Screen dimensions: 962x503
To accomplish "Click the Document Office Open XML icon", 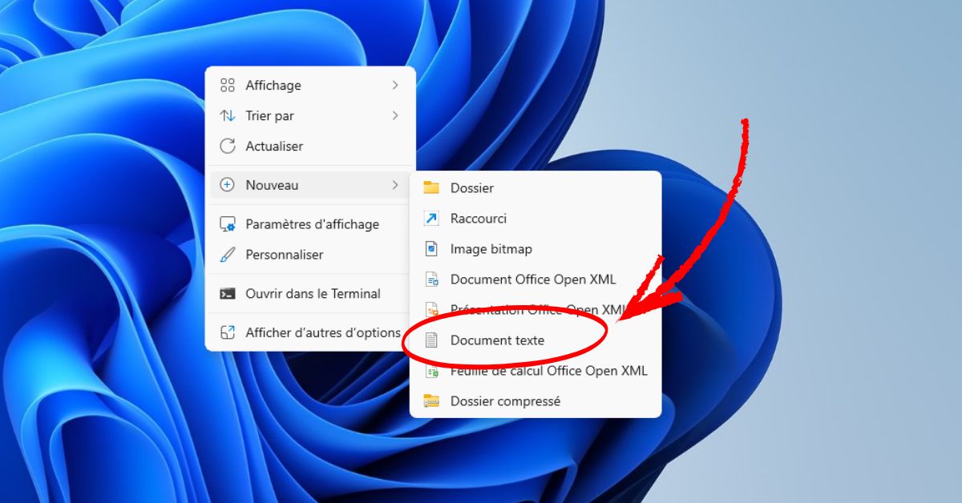I will point(431,280).
